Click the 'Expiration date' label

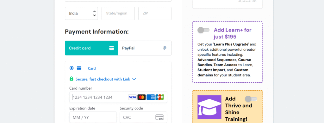click(x=82, y=108)
